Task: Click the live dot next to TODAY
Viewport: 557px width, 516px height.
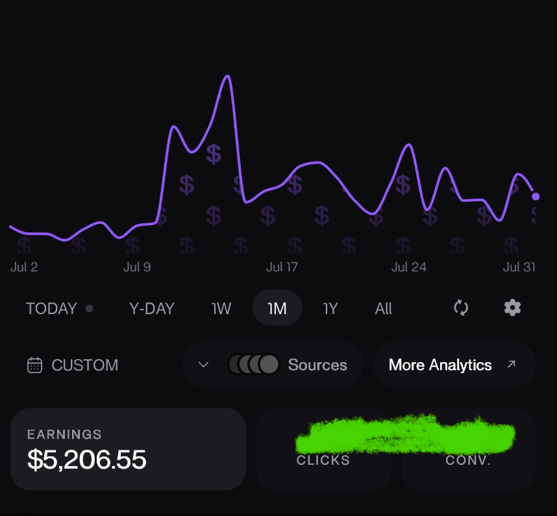Action: click(89, 308)
